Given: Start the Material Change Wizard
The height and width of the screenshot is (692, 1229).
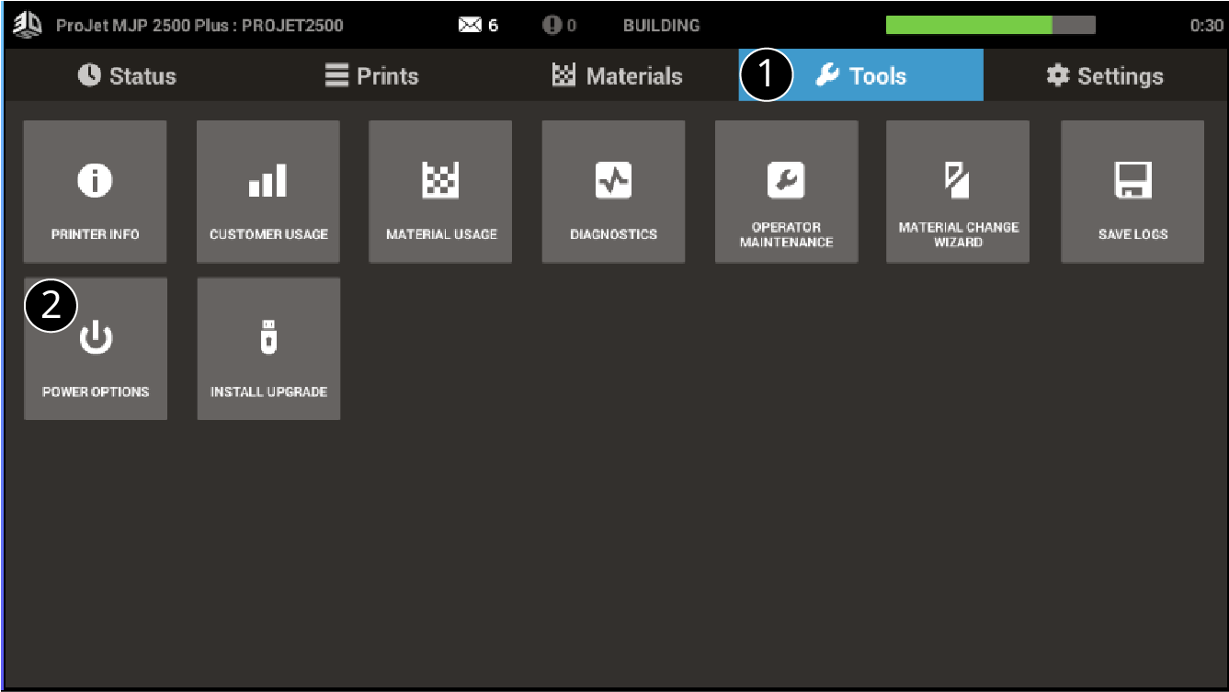Looking at the screenshot, I should click(958, 192).
